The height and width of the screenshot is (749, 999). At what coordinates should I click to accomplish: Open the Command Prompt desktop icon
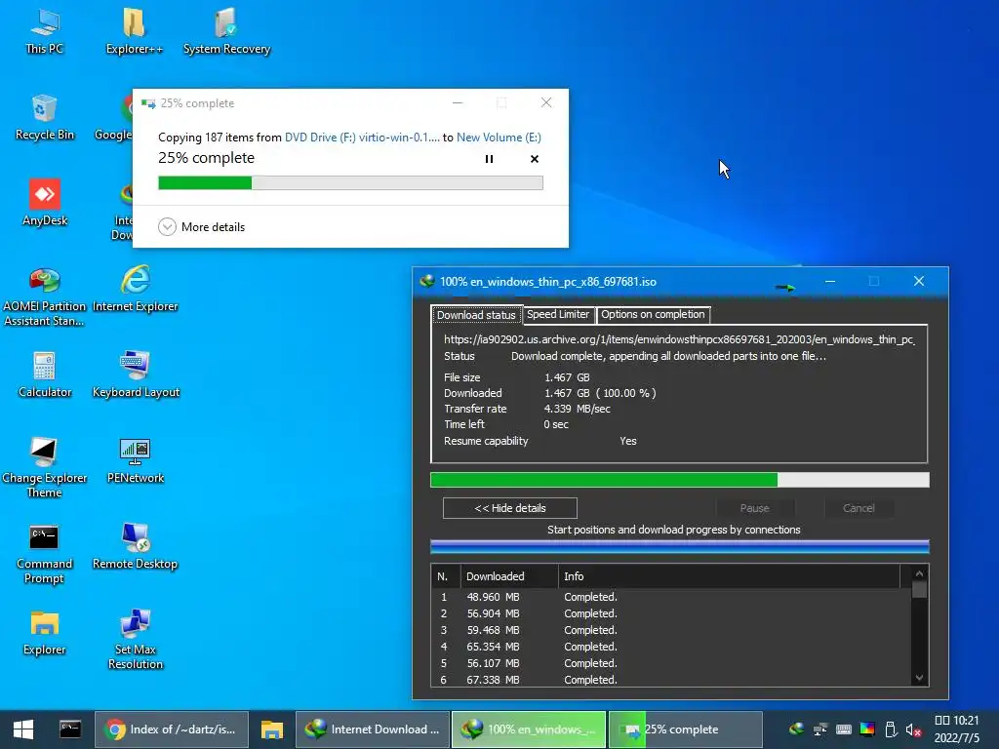point(45,554)
